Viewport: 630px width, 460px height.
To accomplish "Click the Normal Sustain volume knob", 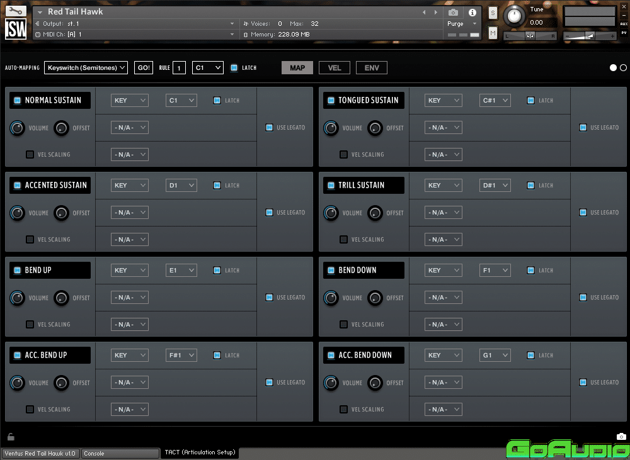I will click(17, 128).
